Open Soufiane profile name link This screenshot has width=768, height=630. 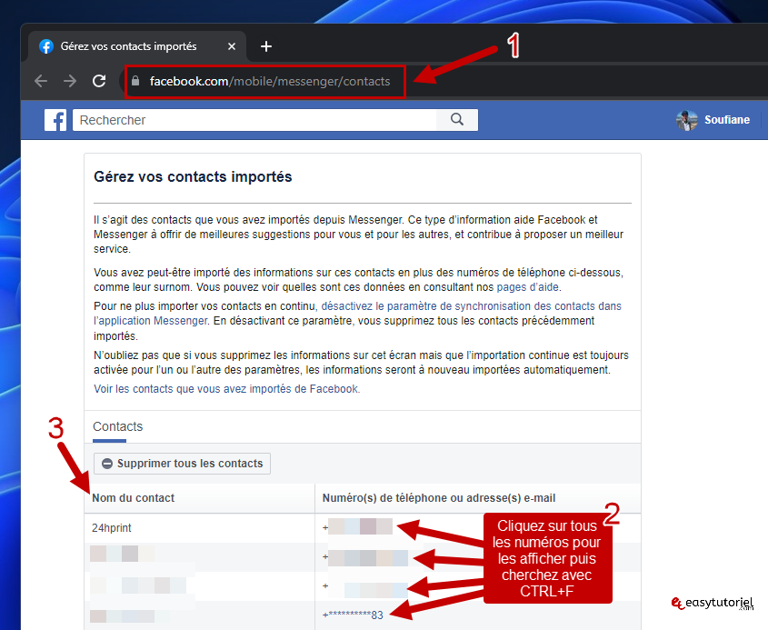pyautogui.click(x=727, y=120)
